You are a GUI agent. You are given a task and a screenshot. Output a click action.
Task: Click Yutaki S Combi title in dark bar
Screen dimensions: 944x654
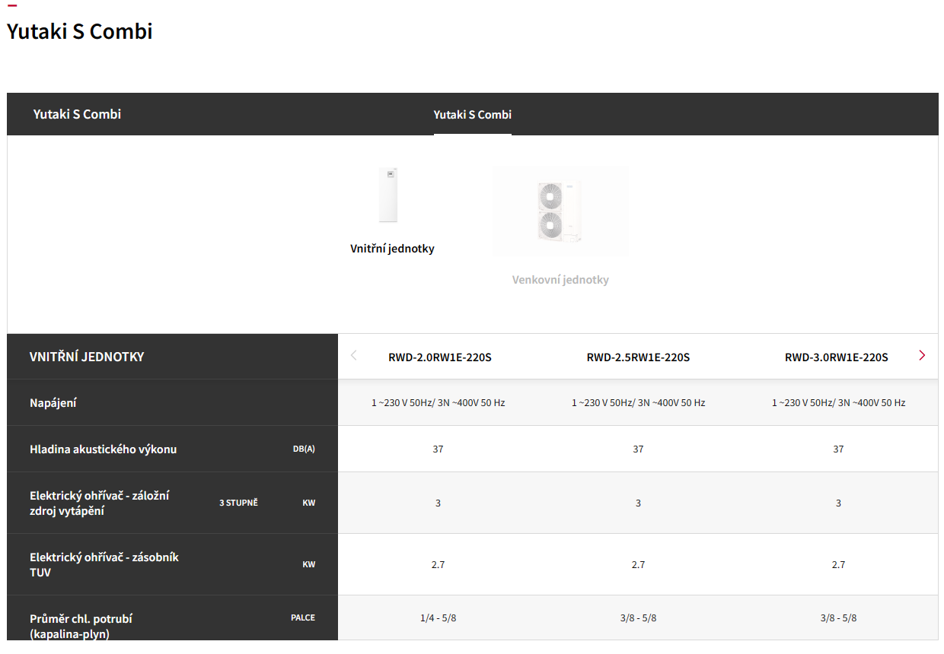coord(77,114)
